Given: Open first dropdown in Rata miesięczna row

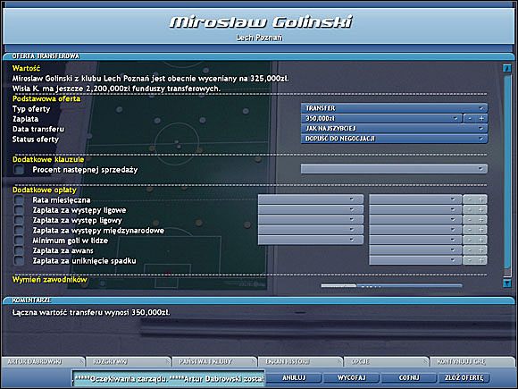Looking at the screenshot, I should coord(311,199).
